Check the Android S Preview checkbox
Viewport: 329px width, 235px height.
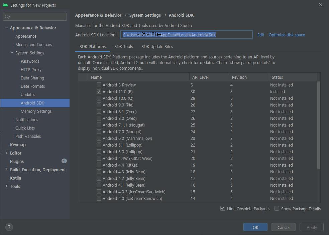tap(99, 85)
